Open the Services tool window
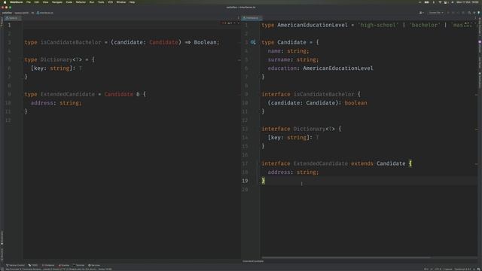482x271 pixels. pyautogui.click(x=94, y=265)
